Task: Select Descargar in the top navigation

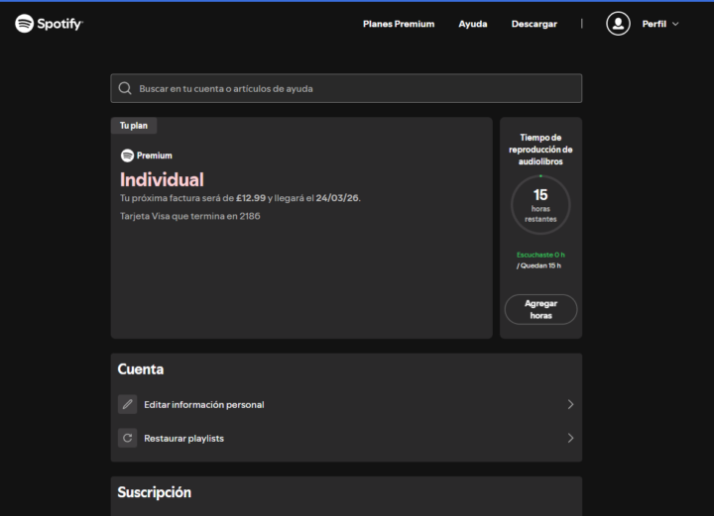Action: [534, 24]
